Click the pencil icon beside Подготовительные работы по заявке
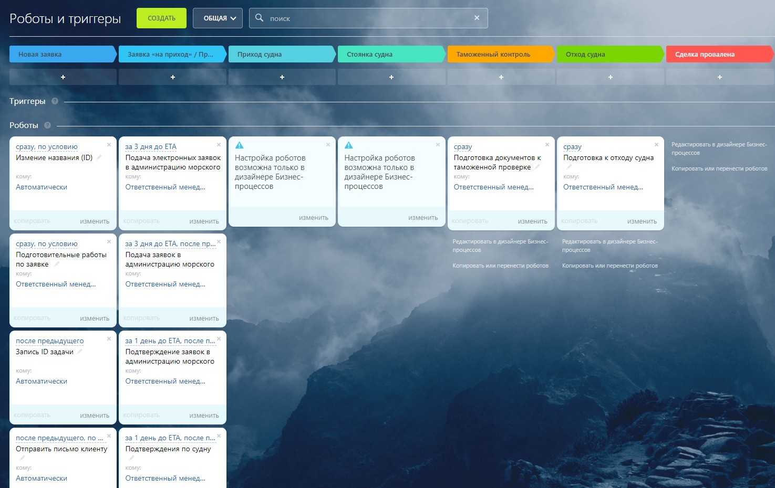 [57, 264]
